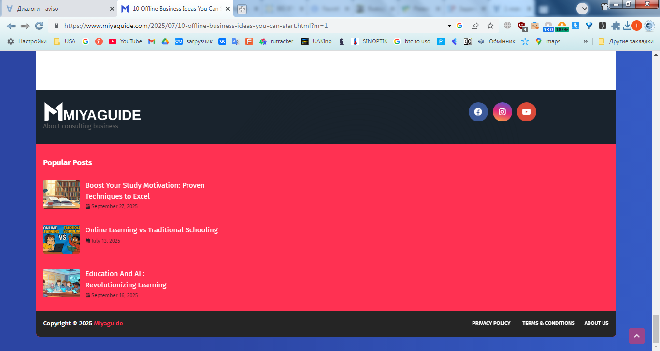Open the rutracker bookmark
Viewport: 660px width, 351px height.
[276, 41]
